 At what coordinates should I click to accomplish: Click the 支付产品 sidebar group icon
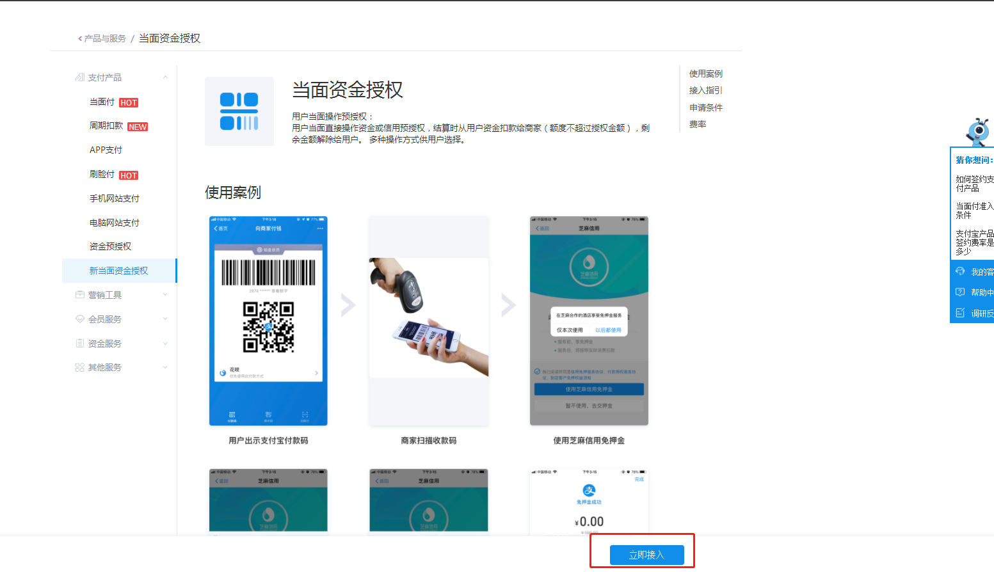pyautogui.click(x=80, y=77)
